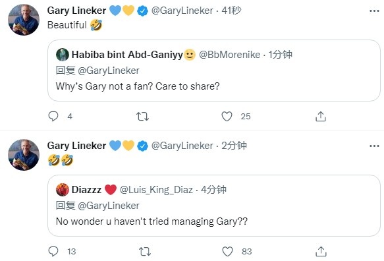Share the "Beautiful" tweet
This screenshot has width=384, height=261.
321,117
